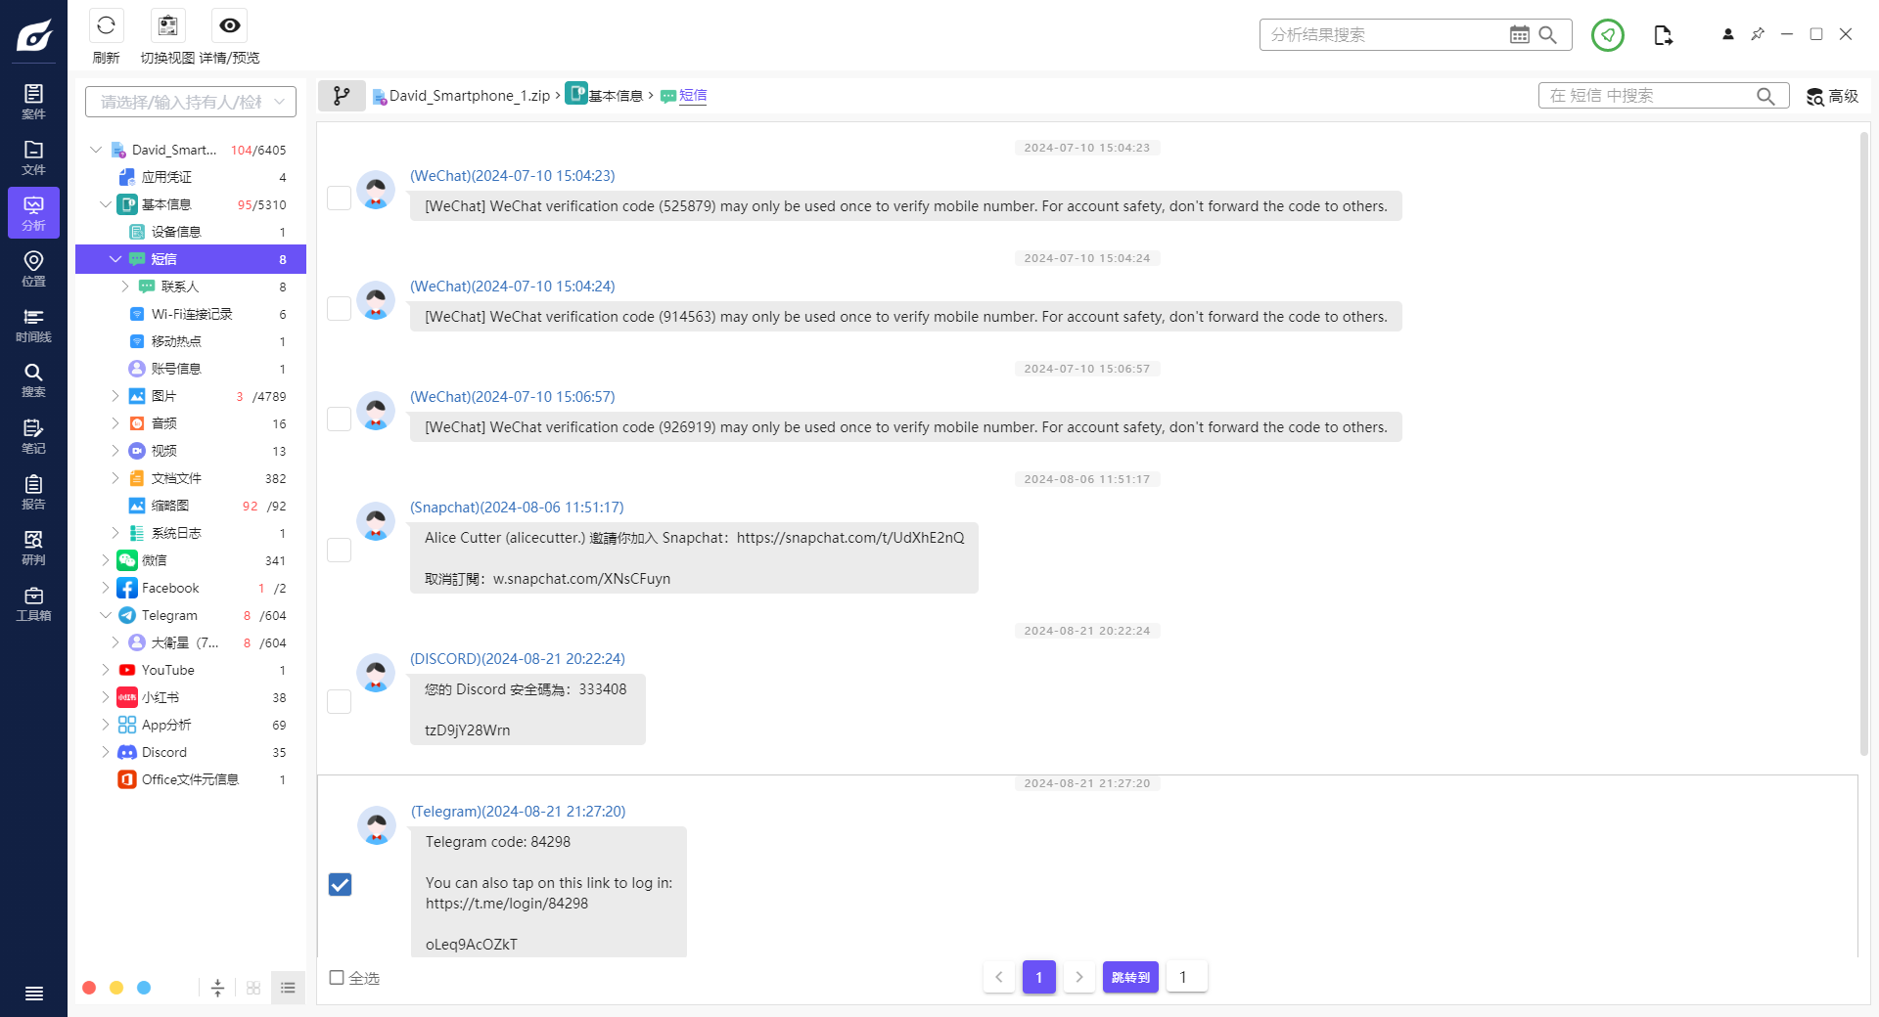The height and width of the screenshot is (1017, 1879).
Task: Collapse the Telegram tree node
Action: click(x=106, y=615)
